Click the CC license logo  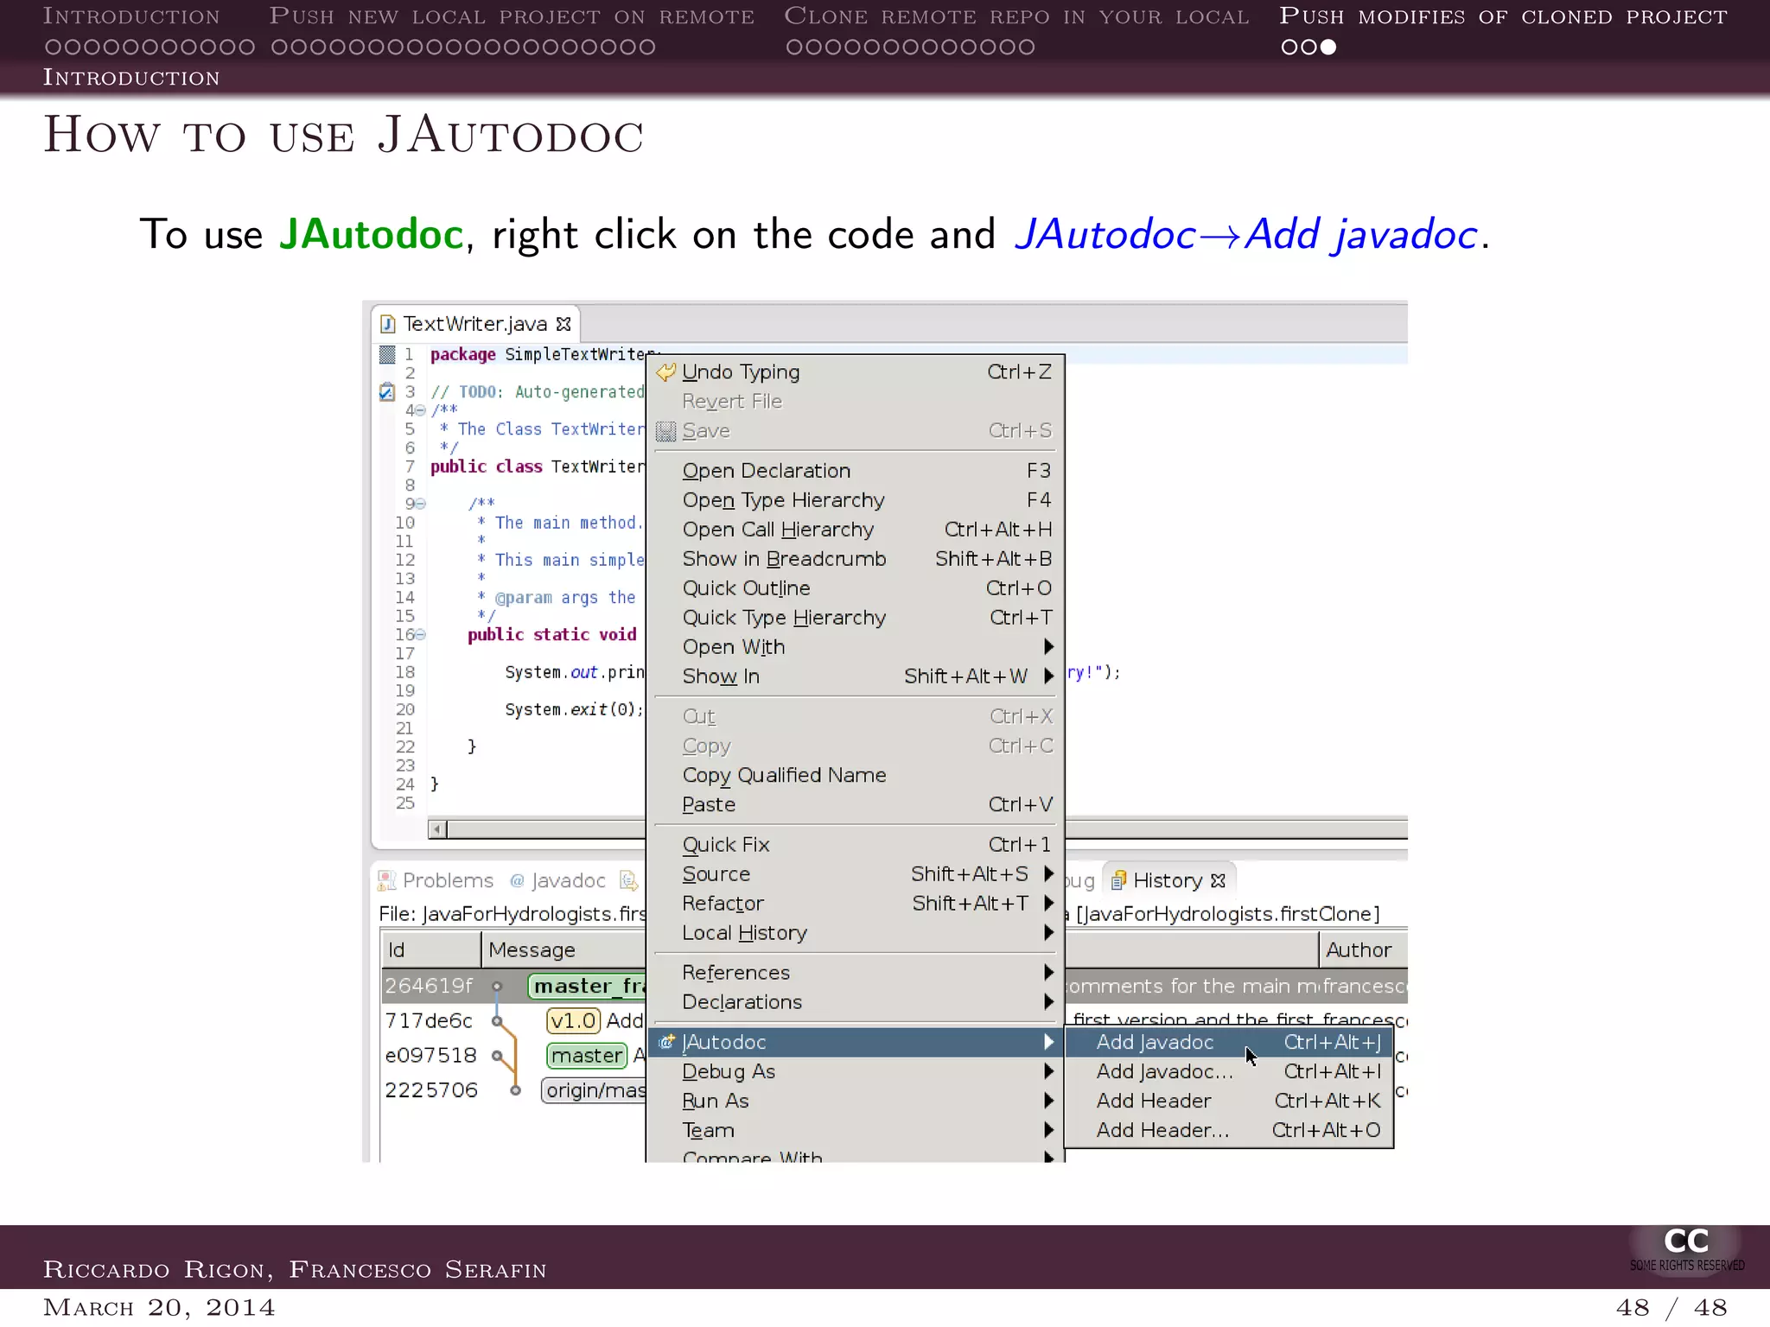point(1686,1249)
